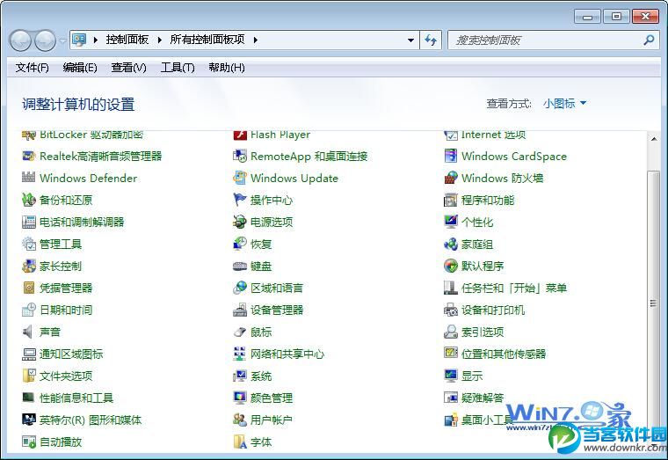Open the 用户帐户 link
The height and width of the screenshot is (460, 668).
(272, 420)
